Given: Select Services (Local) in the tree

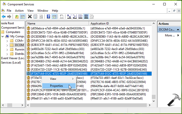Looking at the screenshot, I should click(x=11, y=62).
